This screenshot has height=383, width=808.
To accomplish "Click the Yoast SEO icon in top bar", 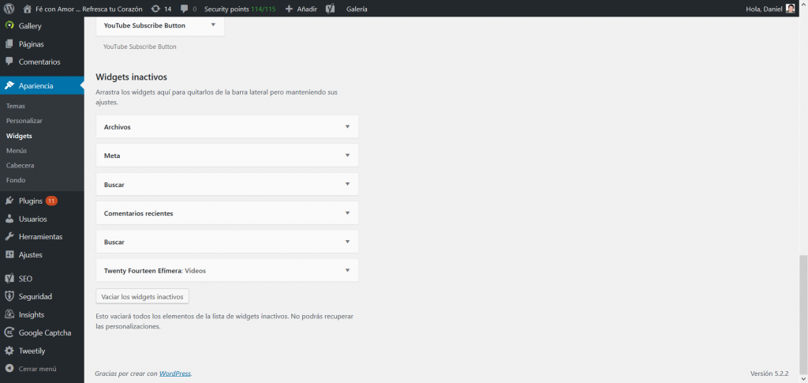I will [331, 9].
